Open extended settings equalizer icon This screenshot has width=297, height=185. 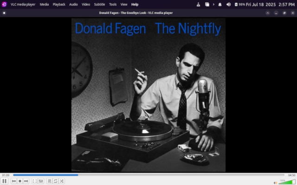[x=41, y=181]
